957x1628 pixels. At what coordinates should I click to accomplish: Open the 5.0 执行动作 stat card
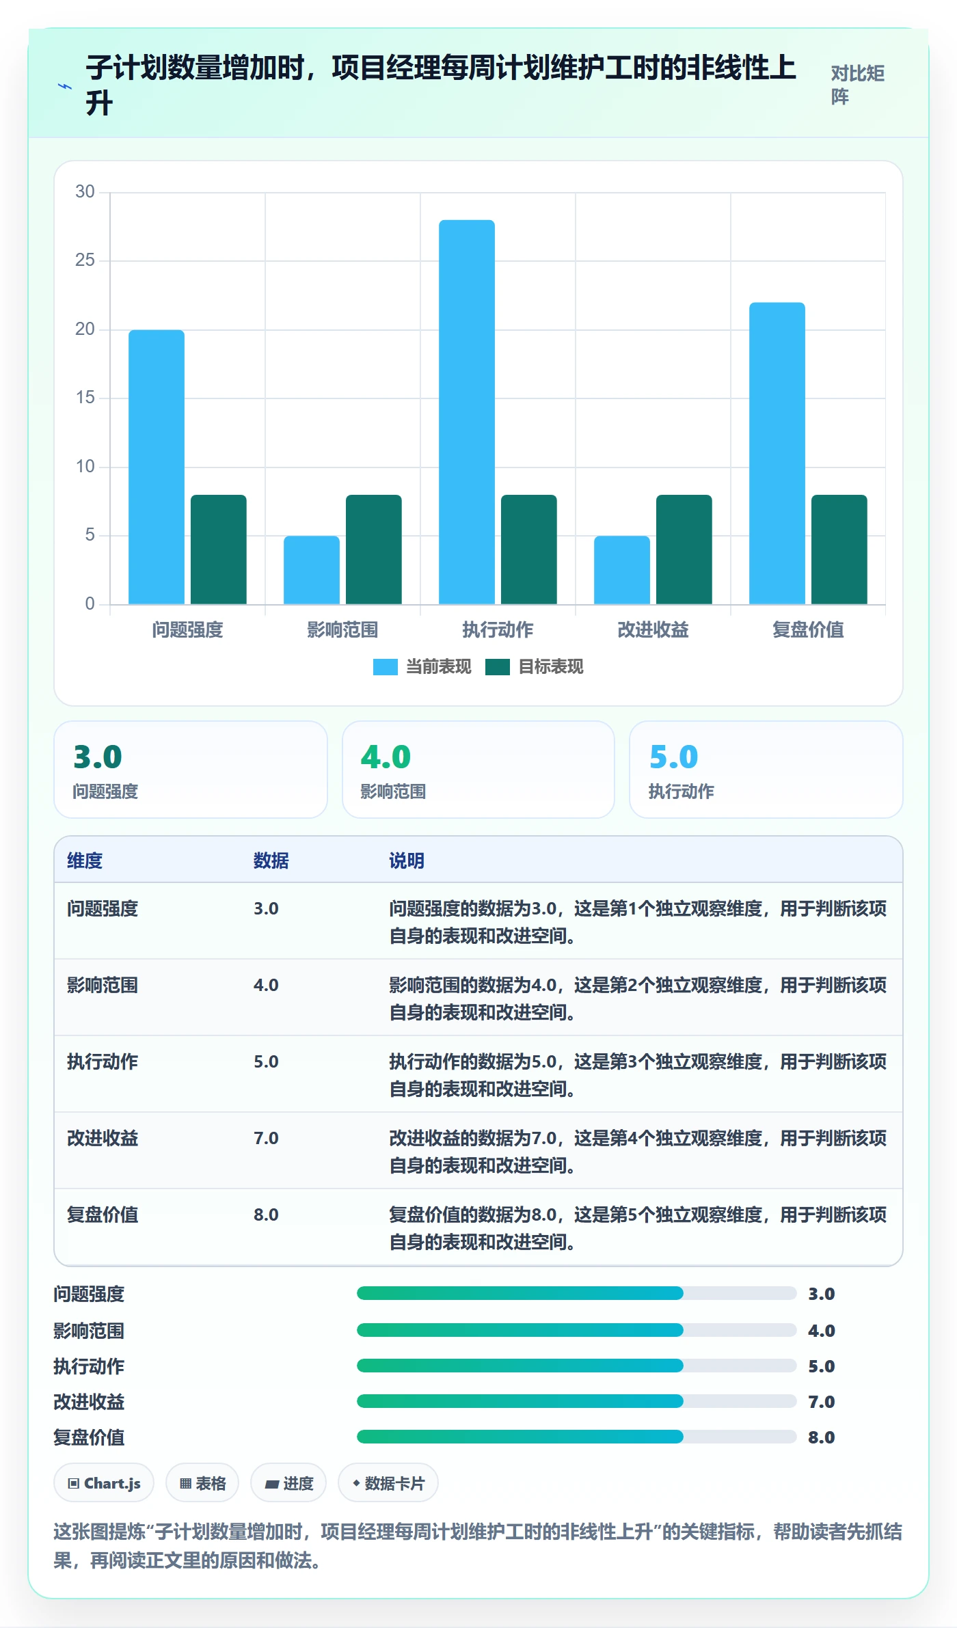(766, 770)
